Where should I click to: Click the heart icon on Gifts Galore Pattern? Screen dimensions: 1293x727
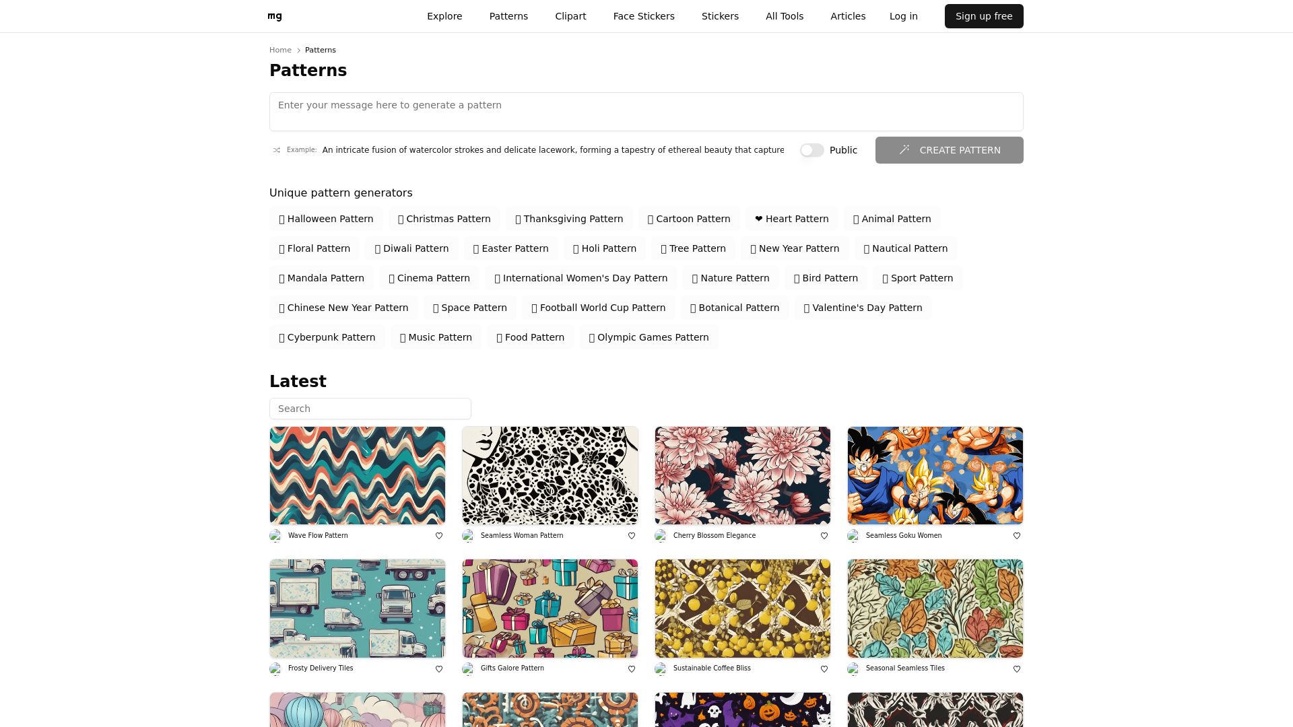631,668
